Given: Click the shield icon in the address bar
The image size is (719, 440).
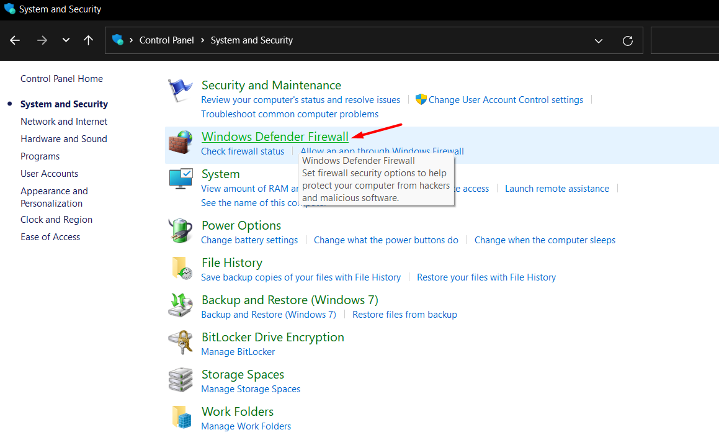Looking at the screenshot, I should (x=118, y=40).
